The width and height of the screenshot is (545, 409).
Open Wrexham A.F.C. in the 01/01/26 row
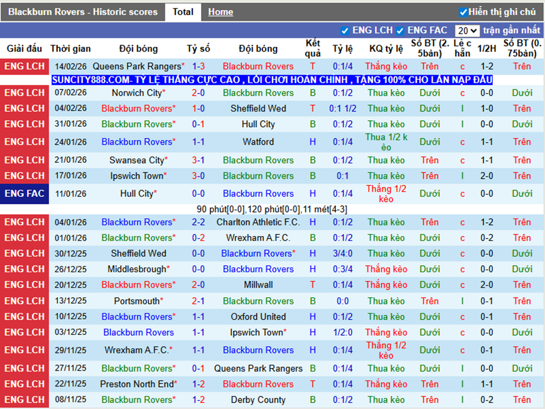tap(258, 238)
